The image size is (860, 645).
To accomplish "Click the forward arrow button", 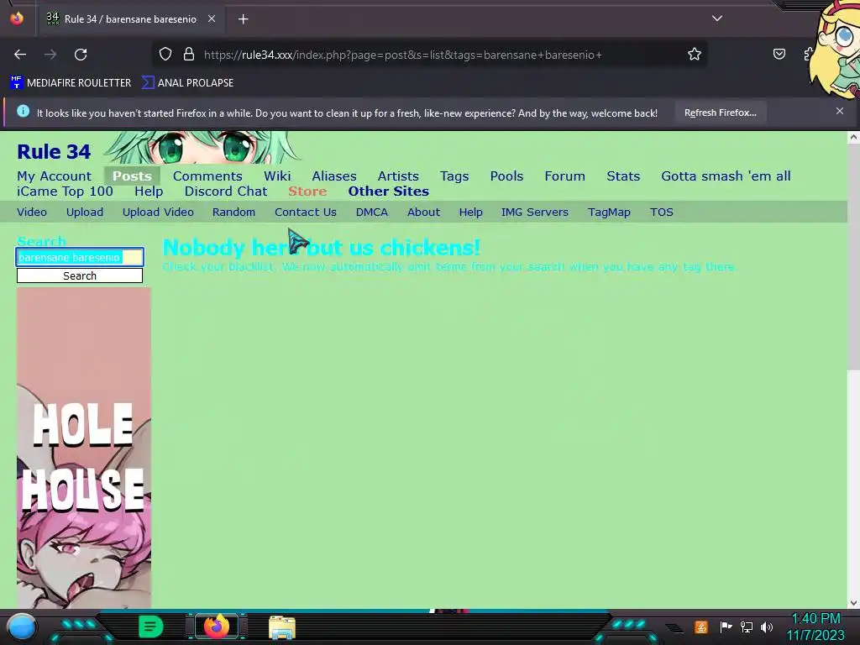I will pos(50,55).
